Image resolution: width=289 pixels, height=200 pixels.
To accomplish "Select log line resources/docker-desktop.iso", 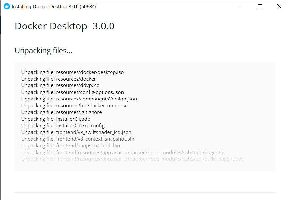I will (73, 72).
